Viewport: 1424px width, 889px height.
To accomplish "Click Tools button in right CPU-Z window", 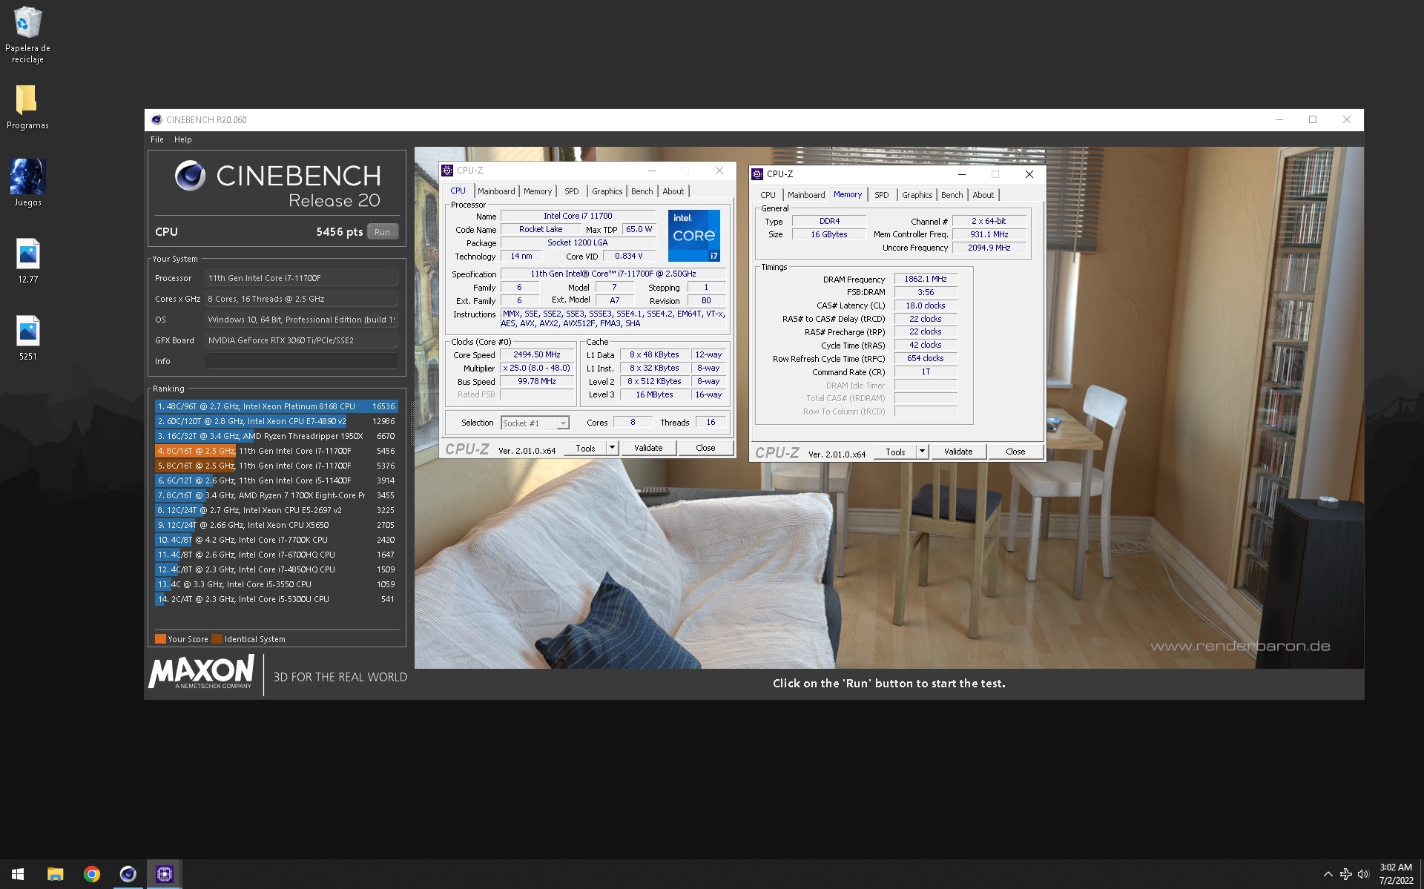I will (895, 452).
